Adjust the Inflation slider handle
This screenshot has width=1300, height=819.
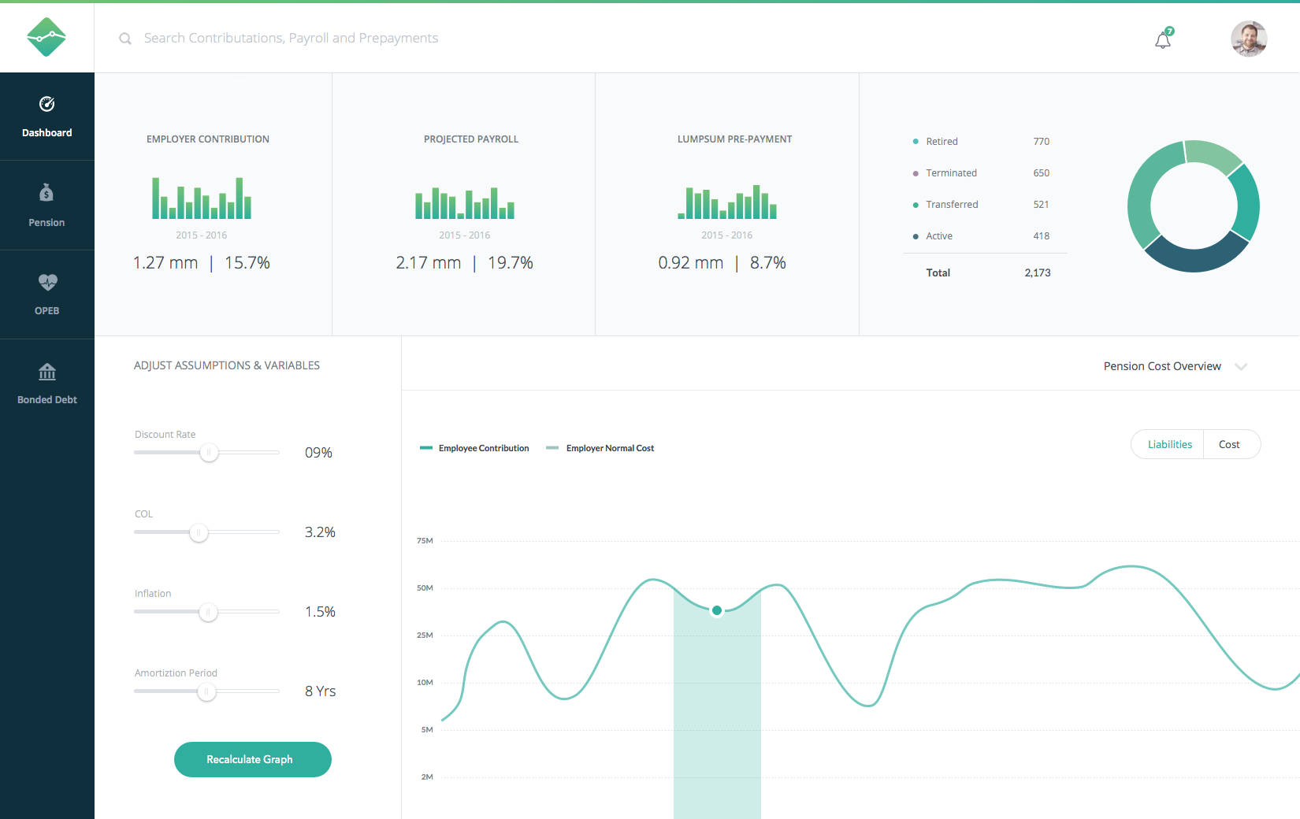[x=208, y=612]
